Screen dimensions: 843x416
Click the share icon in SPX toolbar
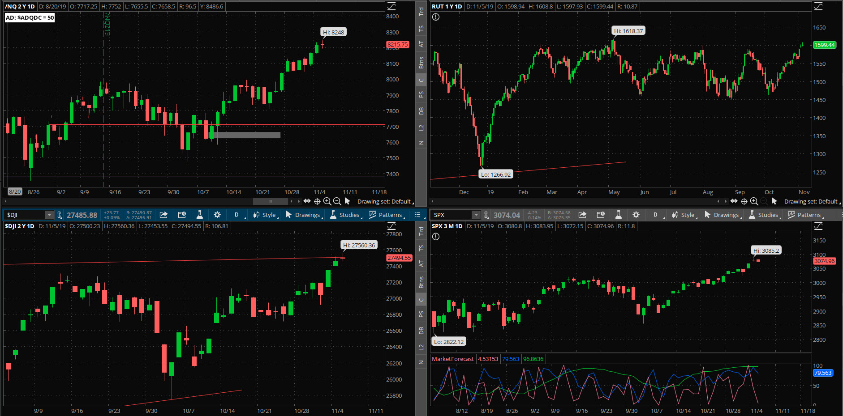click(582, 215)
